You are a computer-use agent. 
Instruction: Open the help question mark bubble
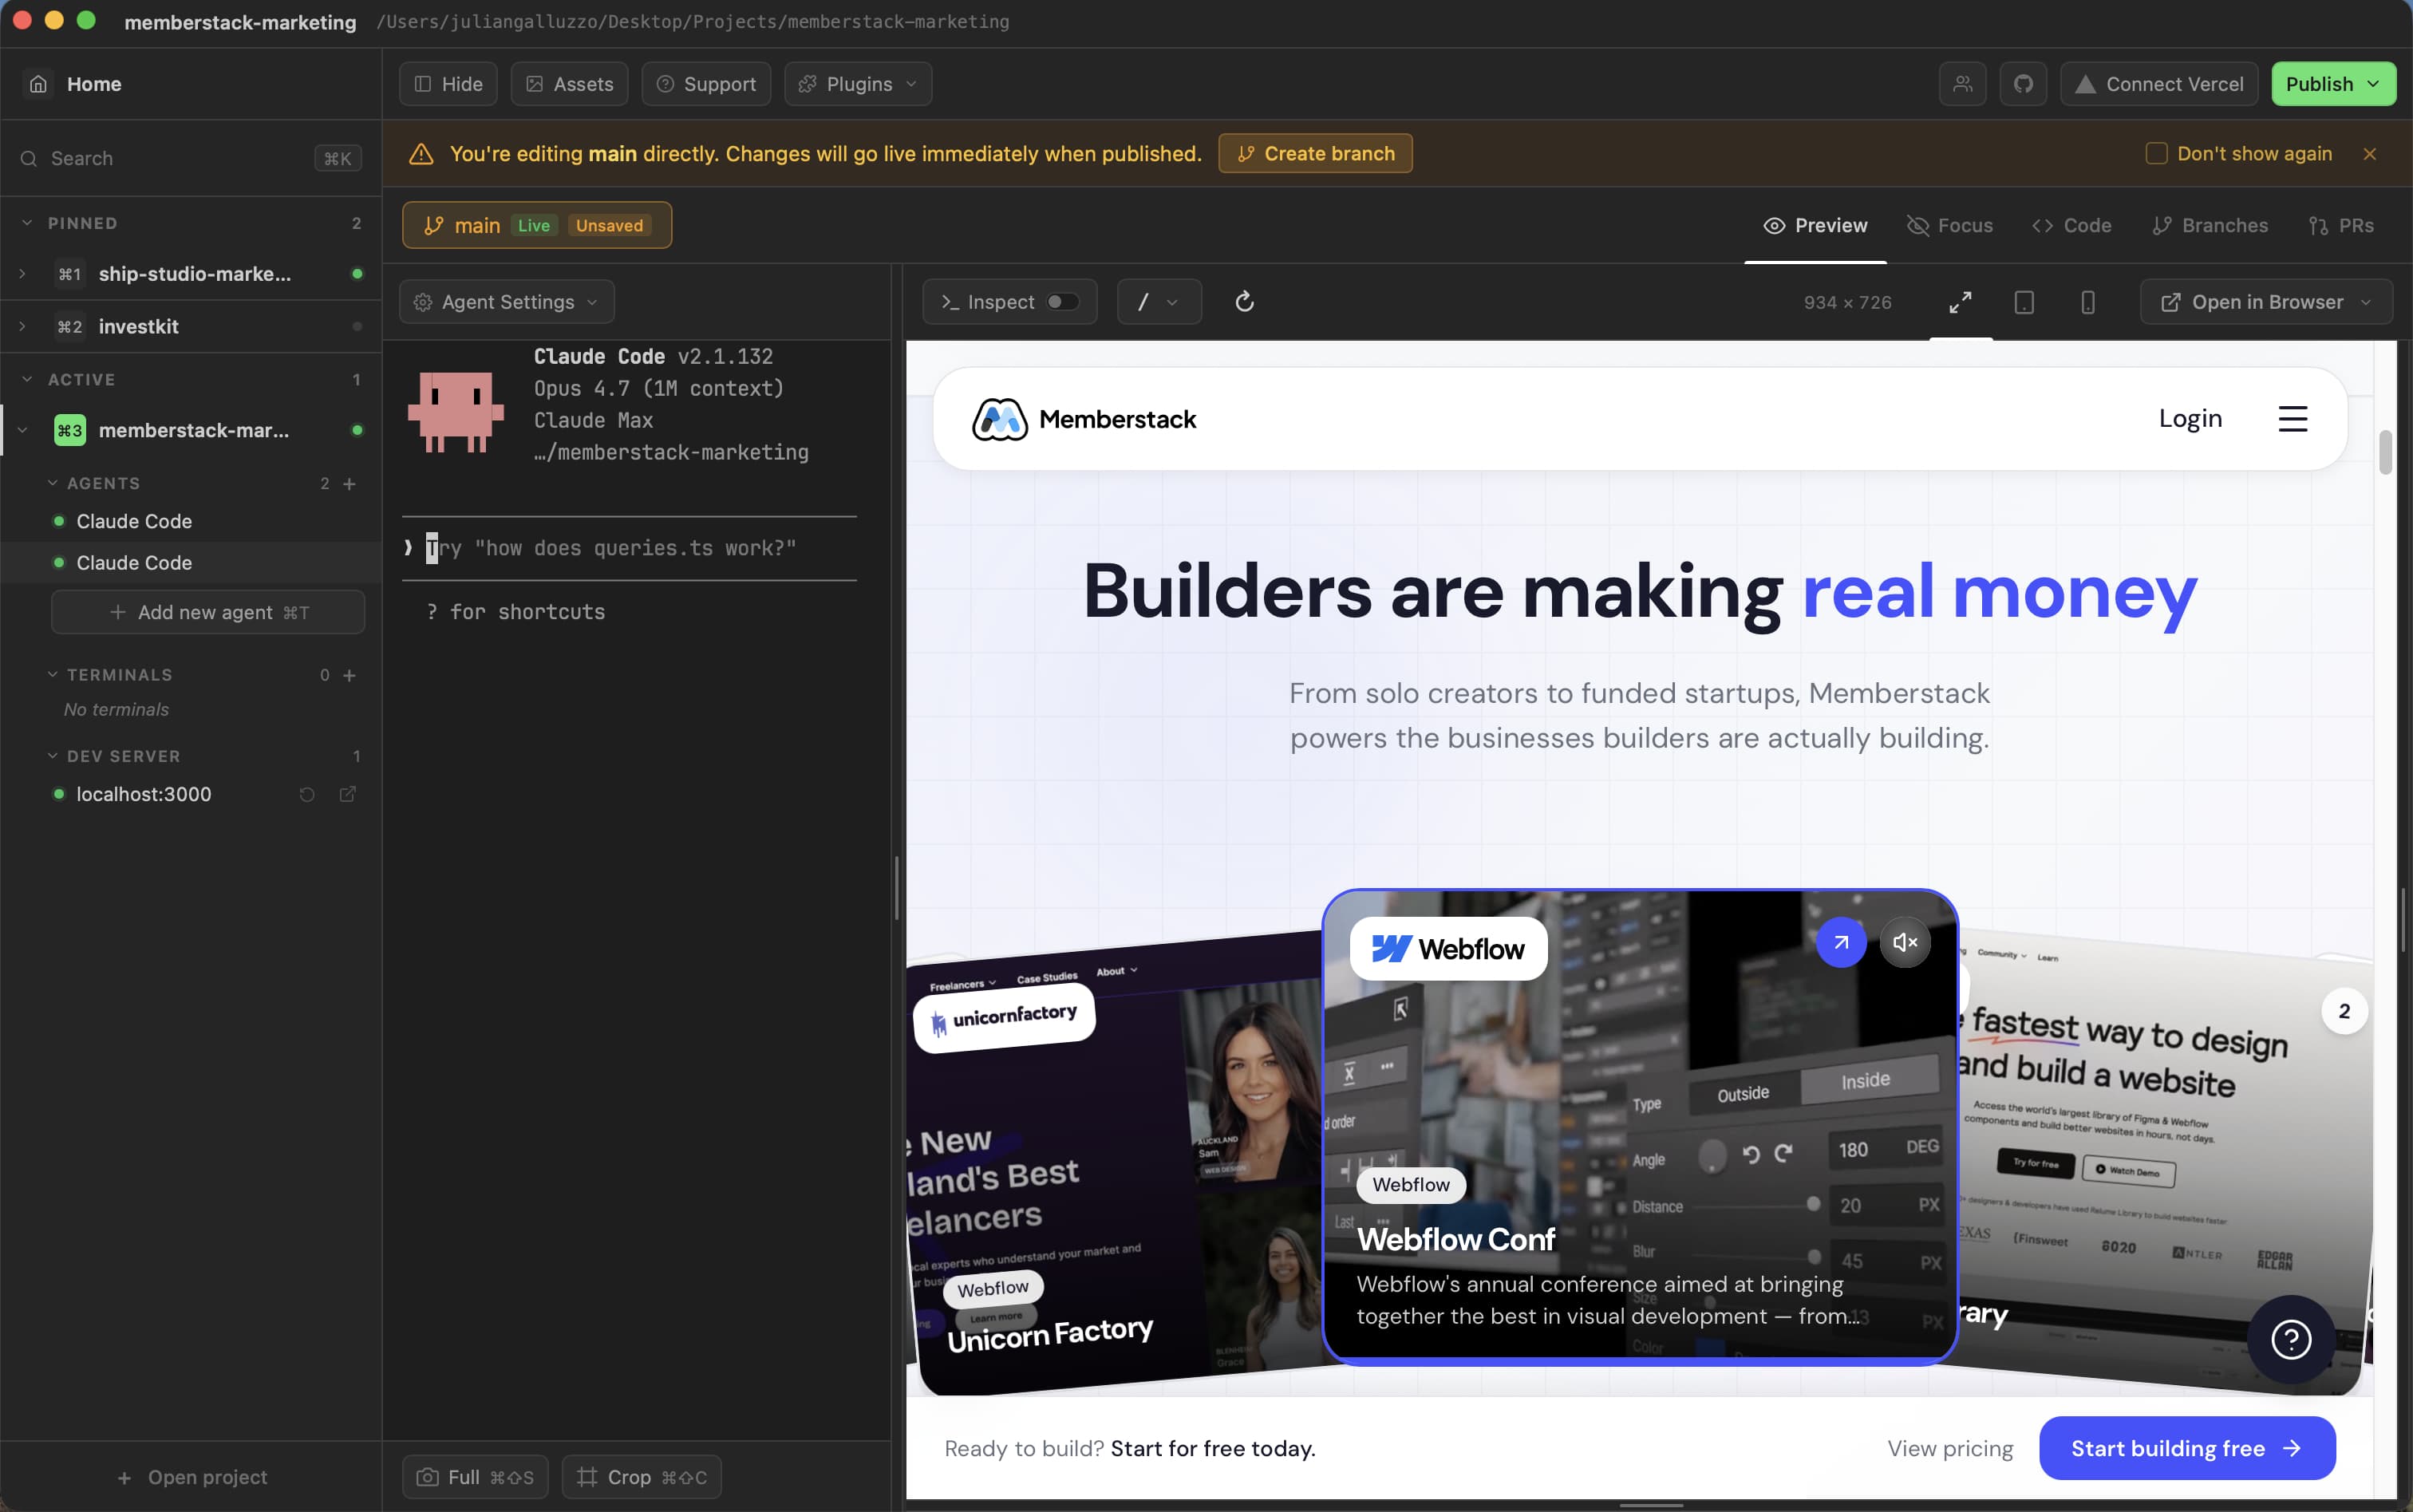click(2291, 1339)
